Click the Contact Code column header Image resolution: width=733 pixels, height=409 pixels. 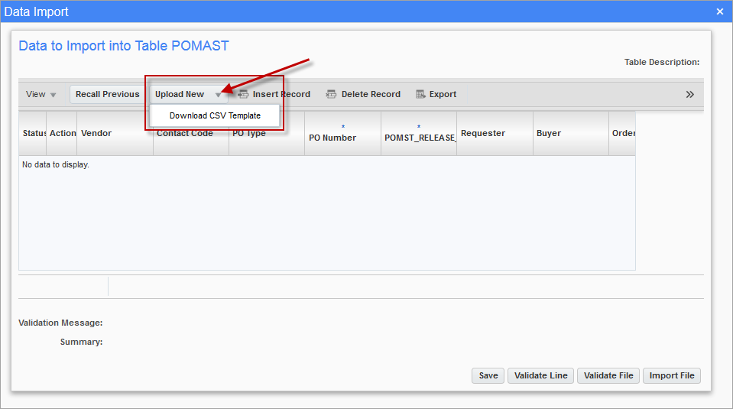pyautogui.click(x=191, y=133)
